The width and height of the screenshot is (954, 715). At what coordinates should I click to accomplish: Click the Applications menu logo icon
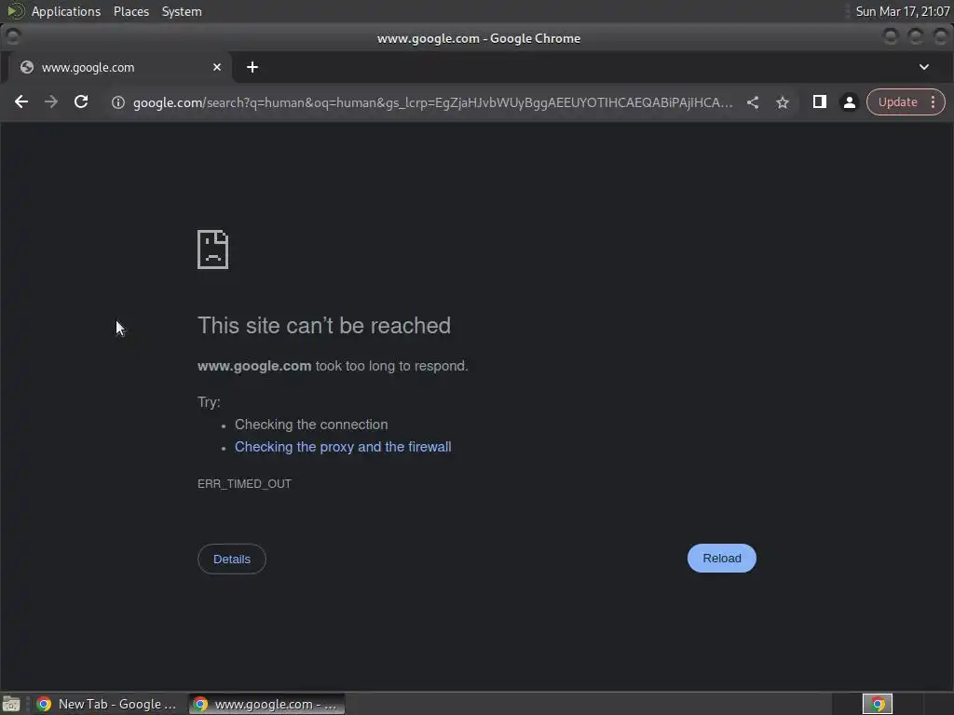coord(15,11)
